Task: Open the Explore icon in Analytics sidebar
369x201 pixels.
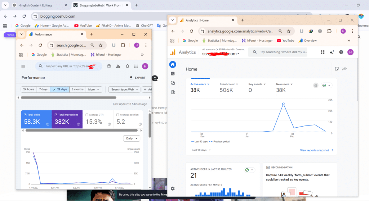Action: coord(173,83)
